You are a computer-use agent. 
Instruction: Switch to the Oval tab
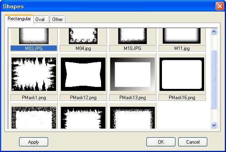[41, 19]
